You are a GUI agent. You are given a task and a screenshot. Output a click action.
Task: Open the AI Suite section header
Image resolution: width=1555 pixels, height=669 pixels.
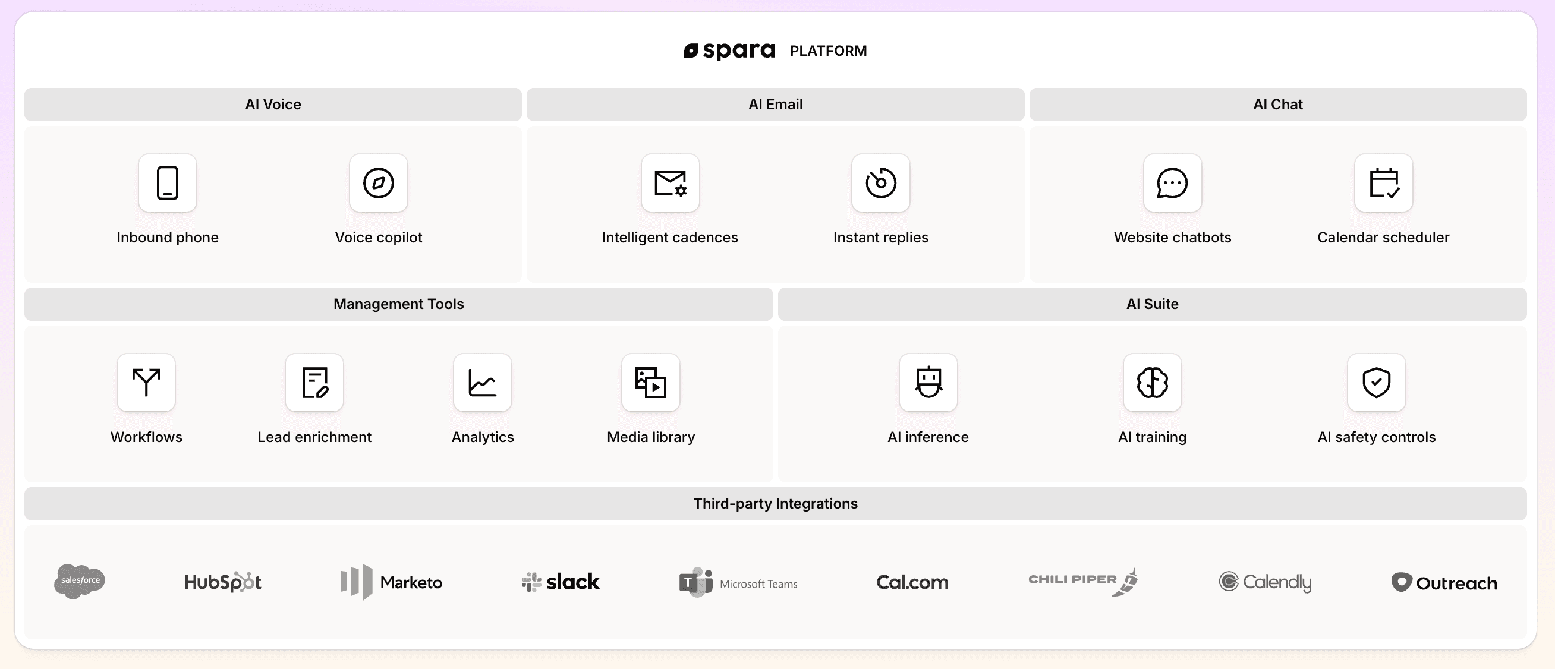coord(1152,304)
